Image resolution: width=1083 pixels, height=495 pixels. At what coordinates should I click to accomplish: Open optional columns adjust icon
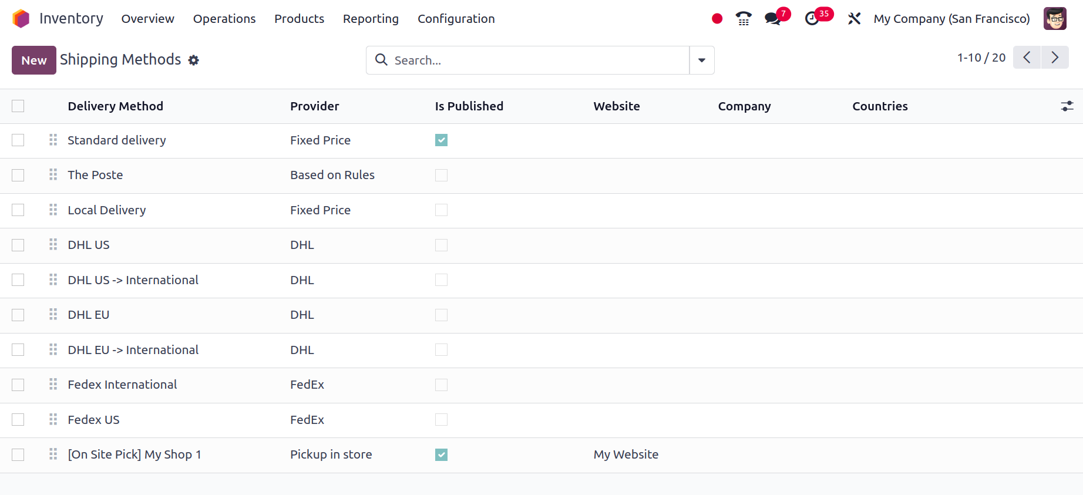[x=1067, y=106]
